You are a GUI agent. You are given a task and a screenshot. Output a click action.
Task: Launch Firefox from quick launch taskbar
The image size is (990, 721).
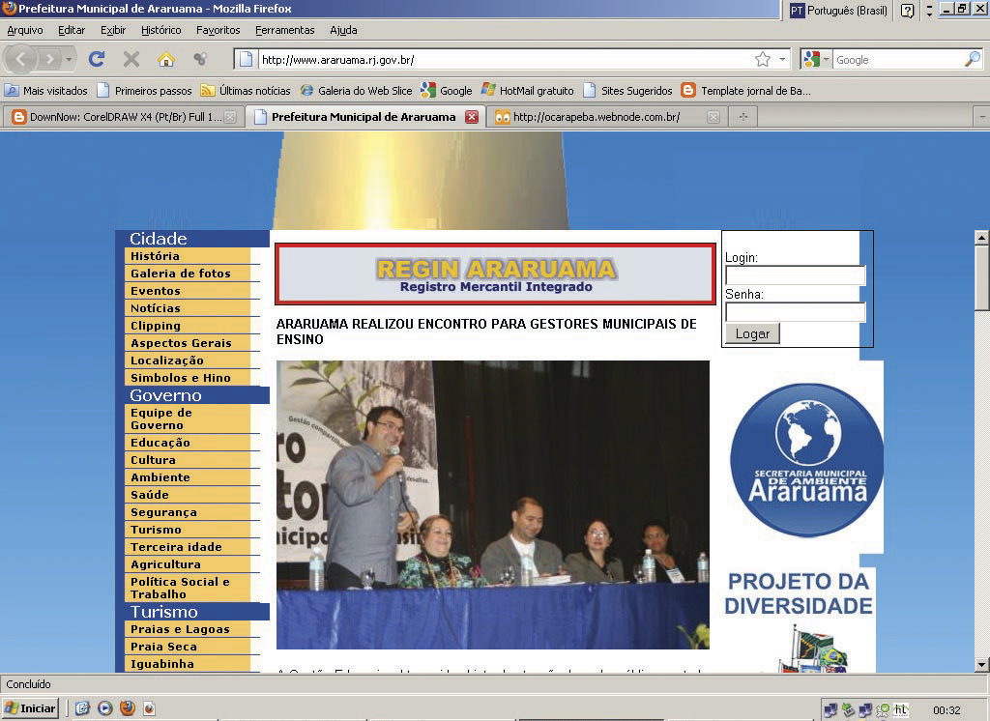(128, 708)
